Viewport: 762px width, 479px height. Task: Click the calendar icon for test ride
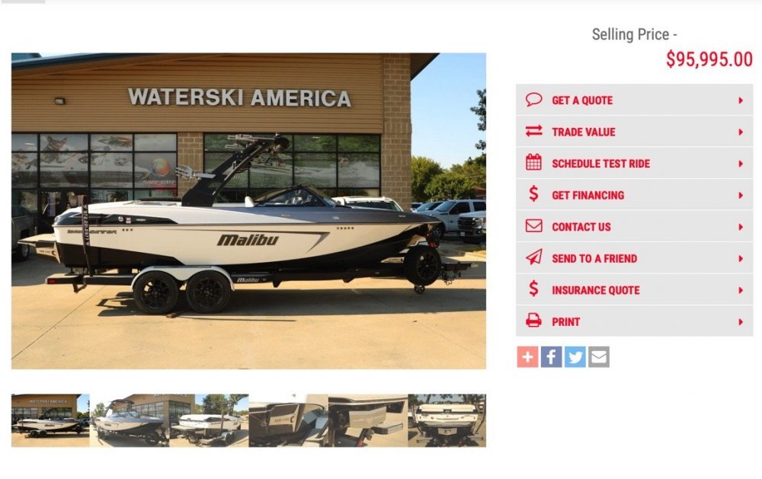pyautogui.click(x=533, y=162)
